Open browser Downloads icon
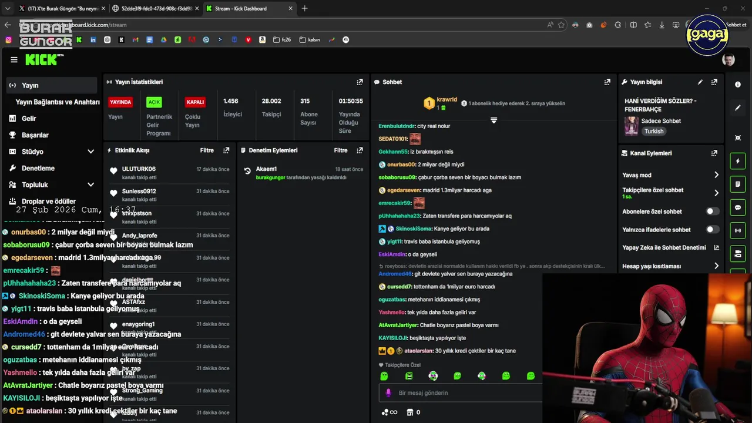This screenshot has width=752, height=423. tap(662, 25)
